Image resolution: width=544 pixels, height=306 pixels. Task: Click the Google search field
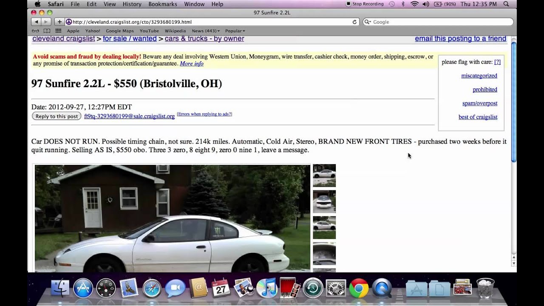[438, 22]
